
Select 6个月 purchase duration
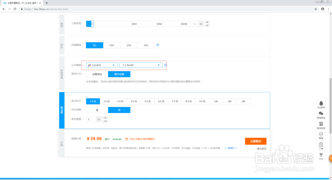pos(161,101)
